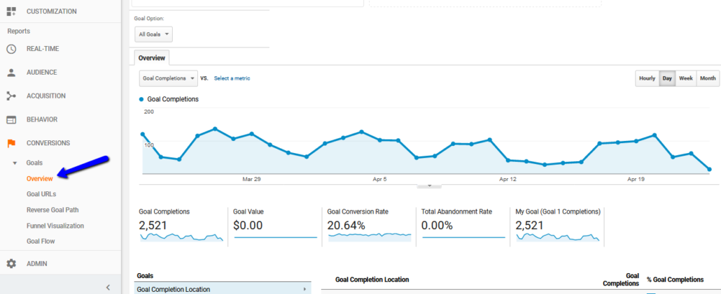Click the Real-Time clock icon
The width and height of the screenshot is (721, 294).
(x=11, y=49)
